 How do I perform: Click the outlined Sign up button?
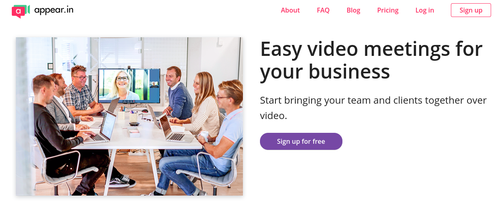click(x=471, y=10)
